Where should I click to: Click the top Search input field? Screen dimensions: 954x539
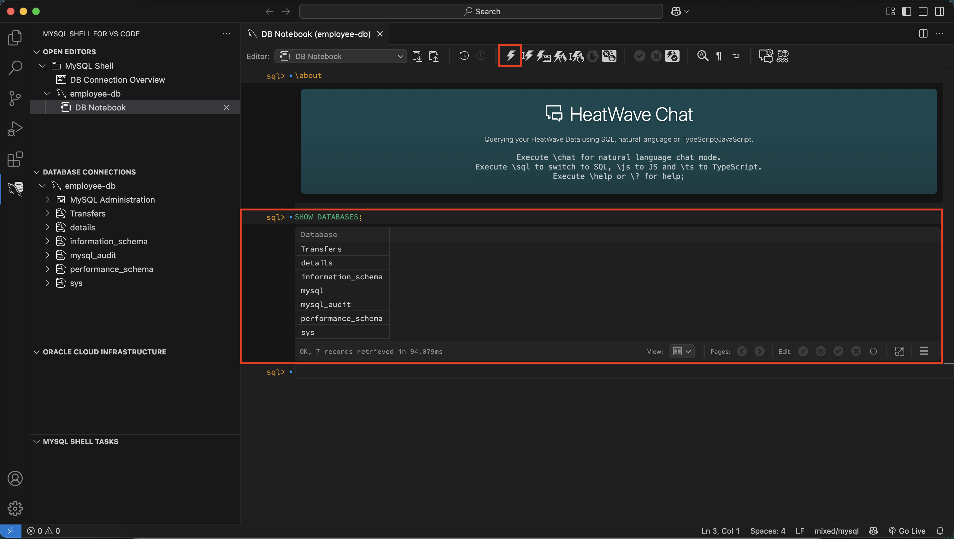pyautogui.click(x=481, y=11)
